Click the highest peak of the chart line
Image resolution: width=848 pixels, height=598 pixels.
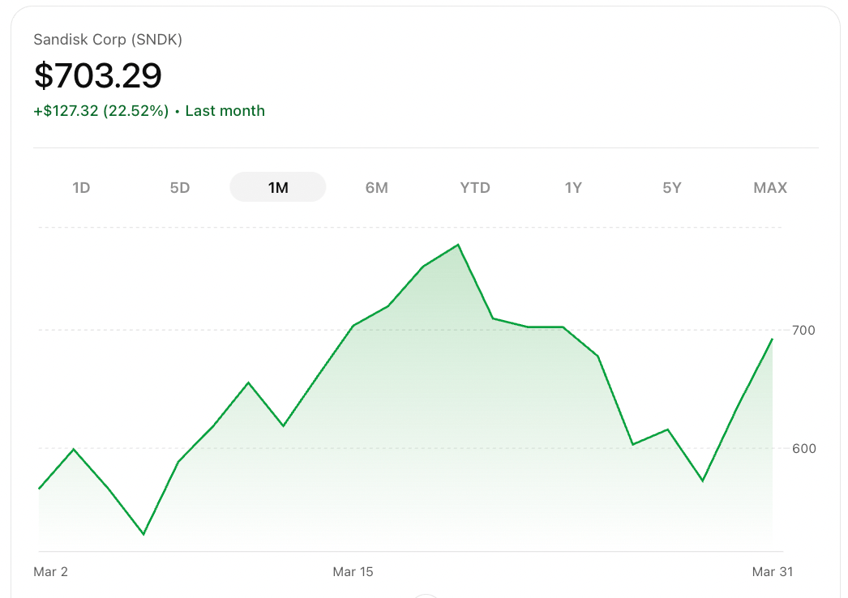tap(458, 245)
